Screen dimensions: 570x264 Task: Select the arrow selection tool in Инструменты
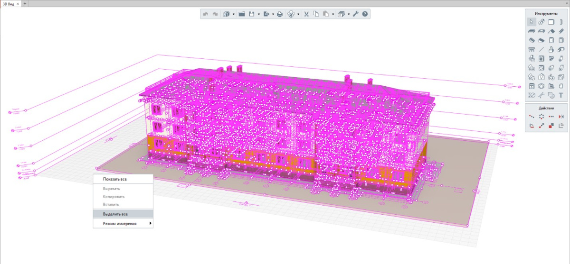click(x=532, y=22)
